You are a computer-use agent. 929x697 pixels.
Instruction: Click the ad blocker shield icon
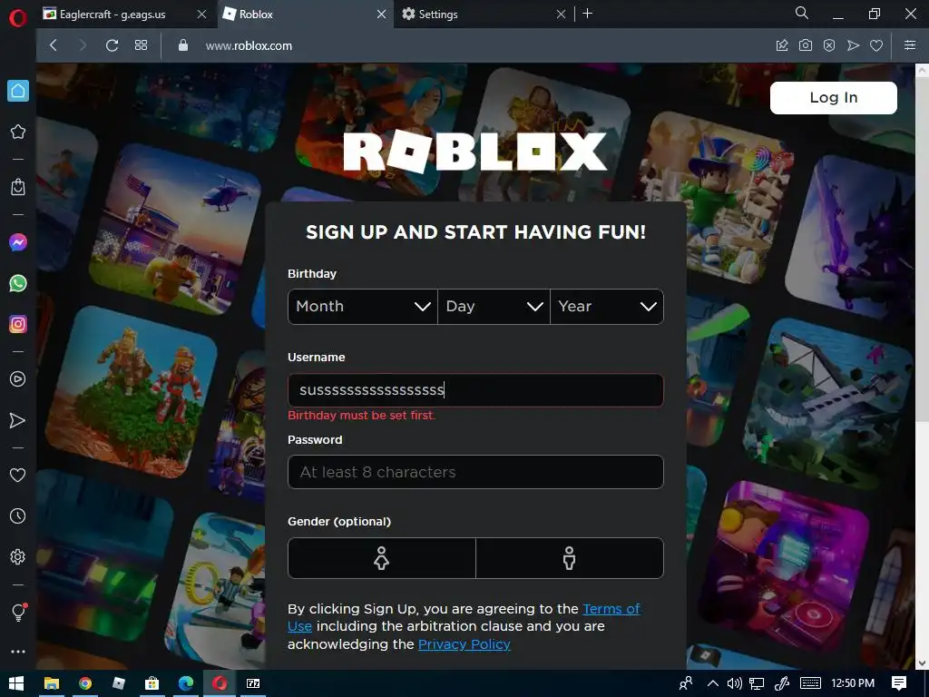[x=829, y=45]
